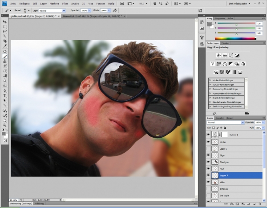Add a Vibrance adjustment
Screen dimensions: 267x208
click(x=213, y=64)
